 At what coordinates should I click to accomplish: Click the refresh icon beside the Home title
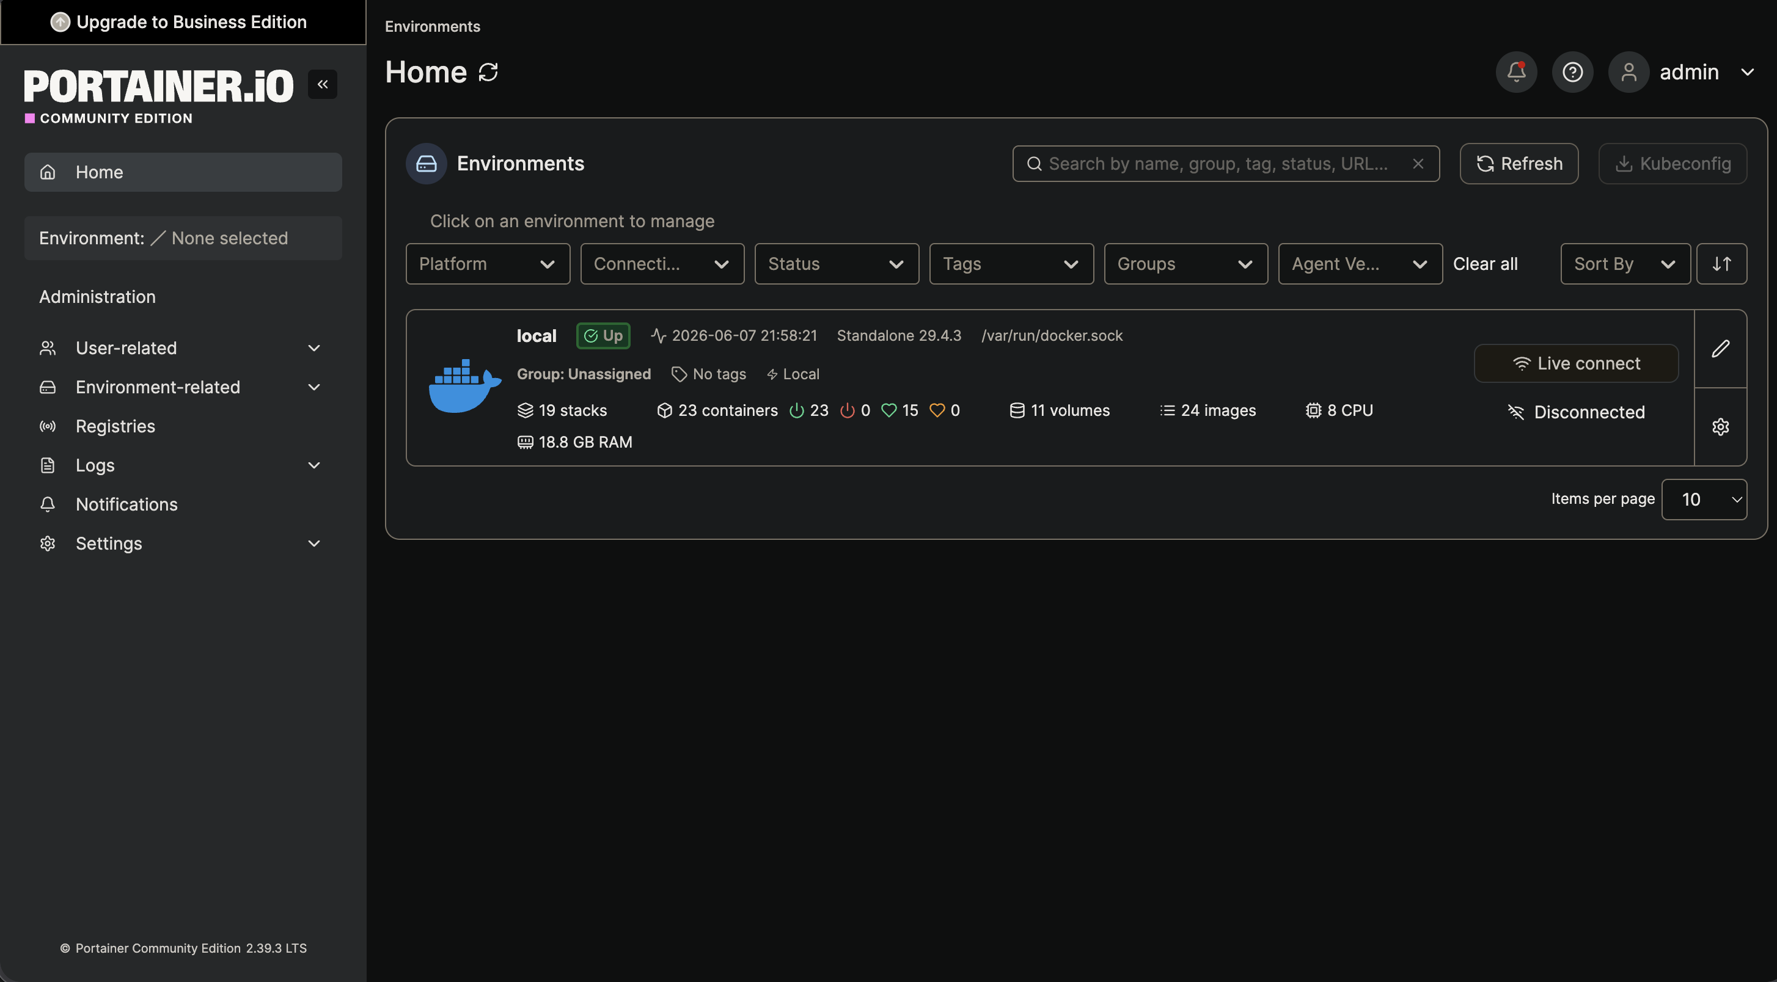[x=488, y=73]
